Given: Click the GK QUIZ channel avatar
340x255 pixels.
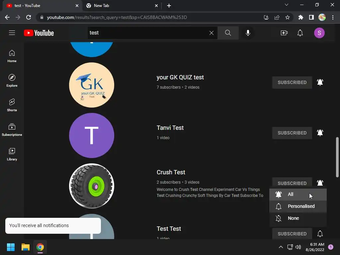Looking at the screenshot, I should tap(92, 85).
